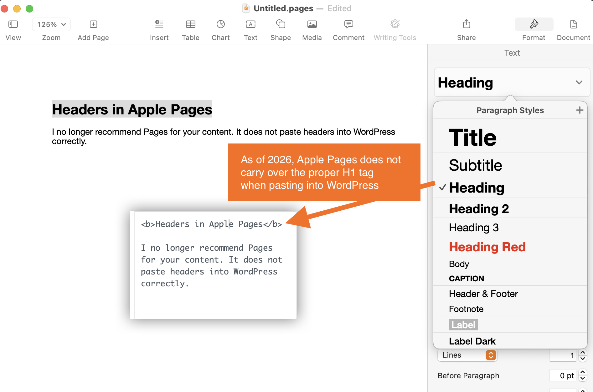This screenshot has height=392, width=593.
Task: Click the pasted bold HTML code line
Action: [x=211, y=224]
